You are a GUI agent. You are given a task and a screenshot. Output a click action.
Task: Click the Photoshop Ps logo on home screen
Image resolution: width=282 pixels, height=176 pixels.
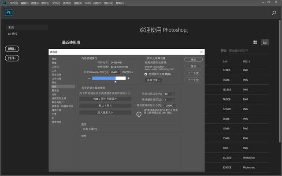[x=8, y=13]
